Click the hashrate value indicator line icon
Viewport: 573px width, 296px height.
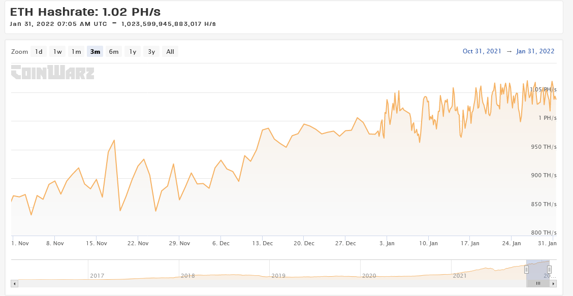tap(115, 23)
